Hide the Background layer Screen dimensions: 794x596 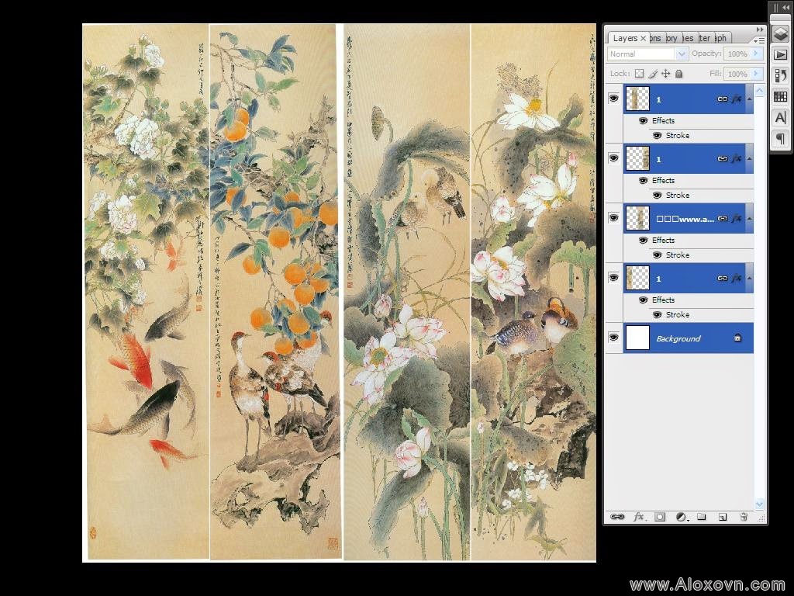[614, 338]
